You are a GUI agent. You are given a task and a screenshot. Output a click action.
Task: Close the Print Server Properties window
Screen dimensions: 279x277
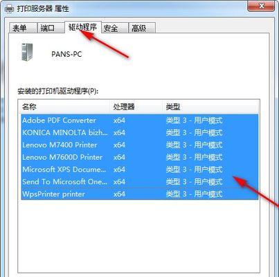[261, 6]
